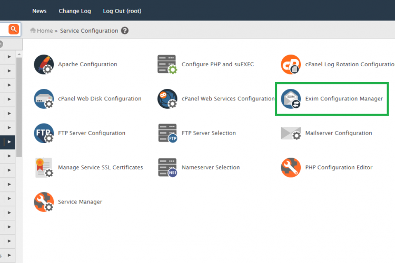Click the search input field
Screen dimensions: 395x263
click(4, 29)
